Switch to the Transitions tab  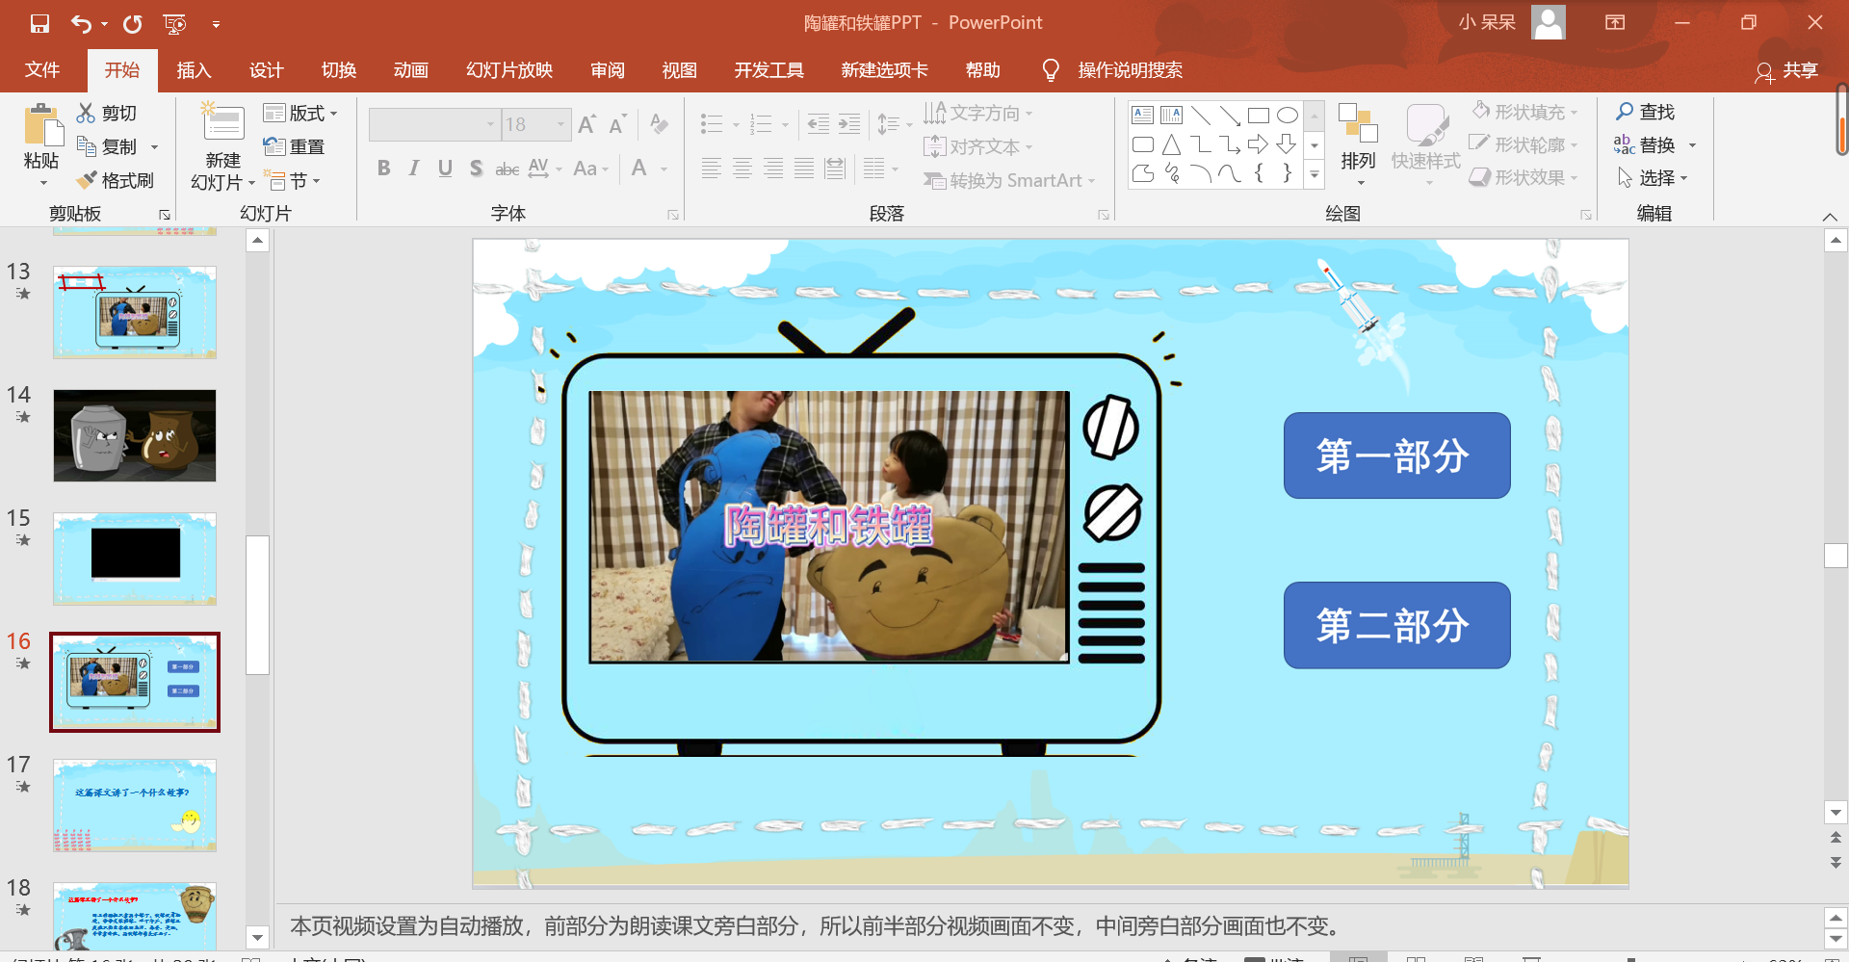coord(338,69)
